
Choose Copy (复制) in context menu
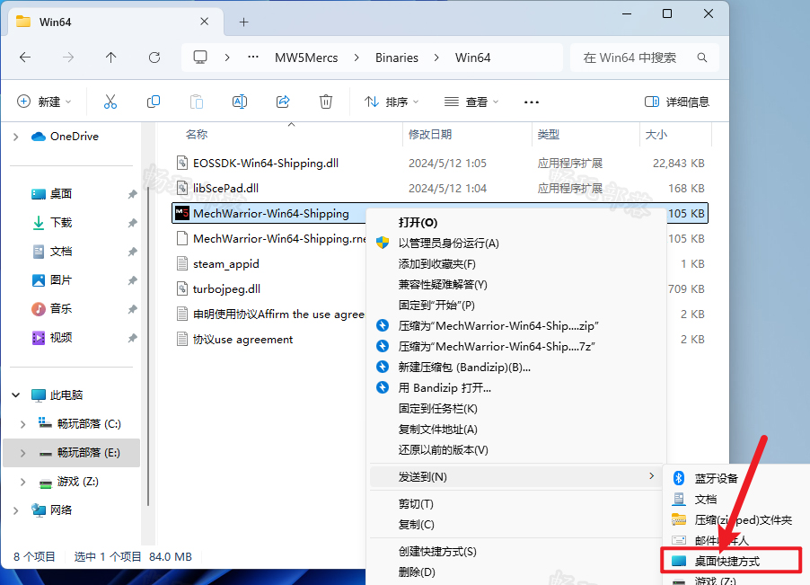point(417,525)
